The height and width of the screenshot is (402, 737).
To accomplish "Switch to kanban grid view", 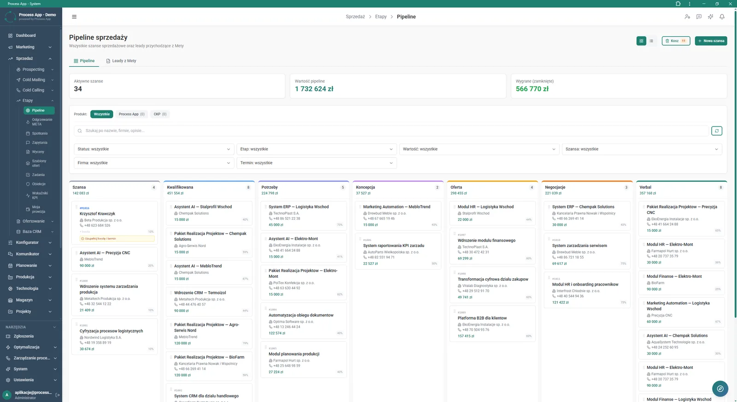I will (x=641, y=41).
